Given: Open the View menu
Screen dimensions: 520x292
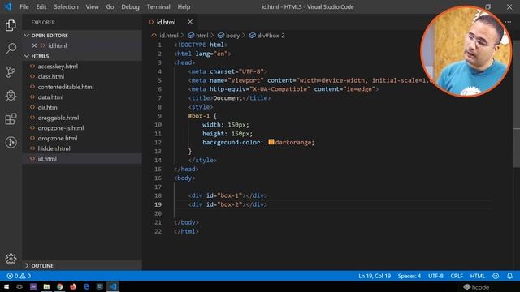Looking at the screenshot, I should [x=92, y=6].
